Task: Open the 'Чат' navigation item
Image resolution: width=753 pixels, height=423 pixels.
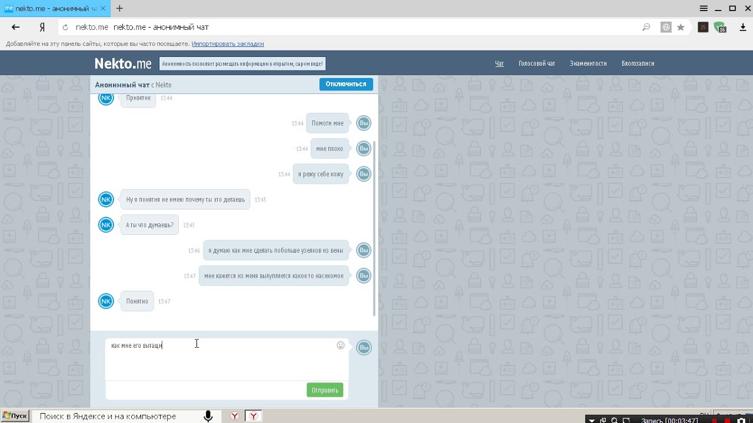Action: coord(499,63)
